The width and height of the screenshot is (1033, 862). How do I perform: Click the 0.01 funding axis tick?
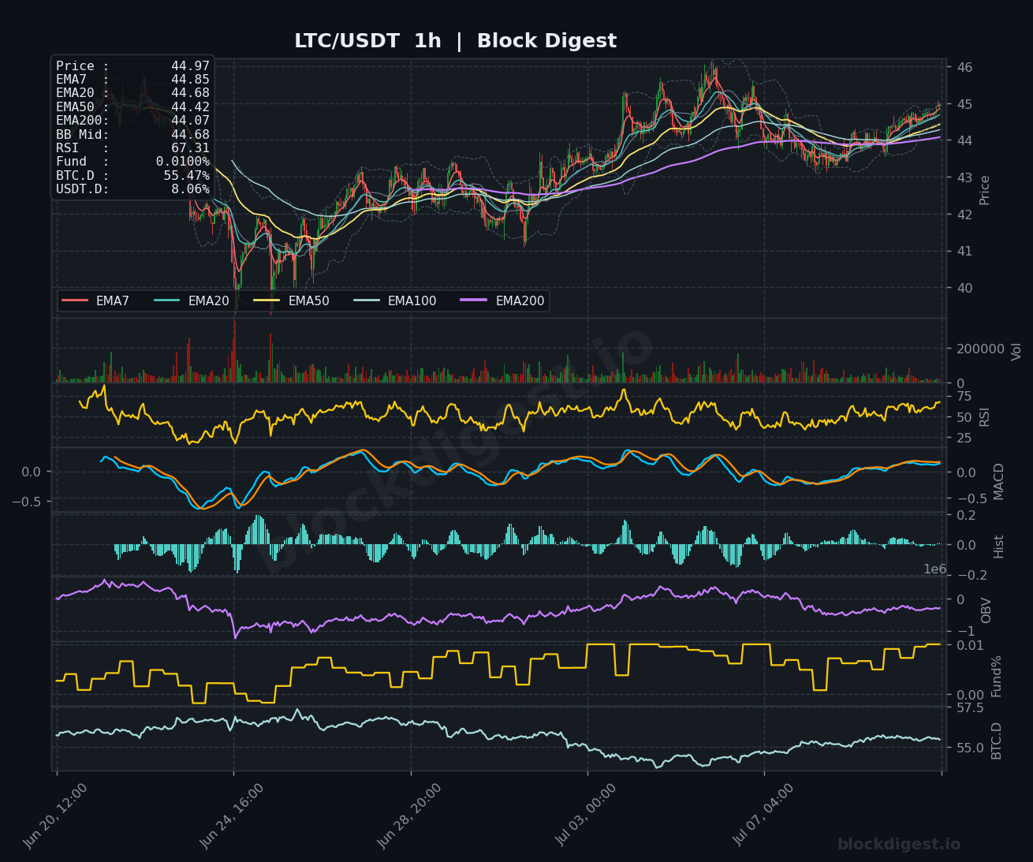970,645
